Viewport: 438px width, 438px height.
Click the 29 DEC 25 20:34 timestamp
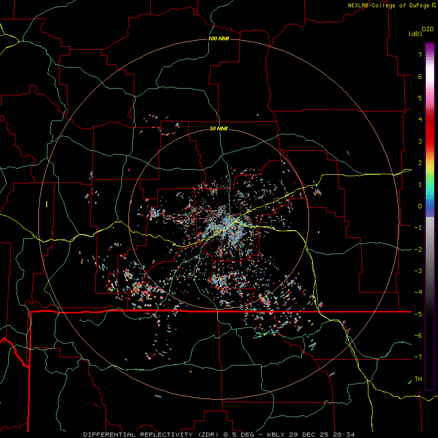click(321, 435)
